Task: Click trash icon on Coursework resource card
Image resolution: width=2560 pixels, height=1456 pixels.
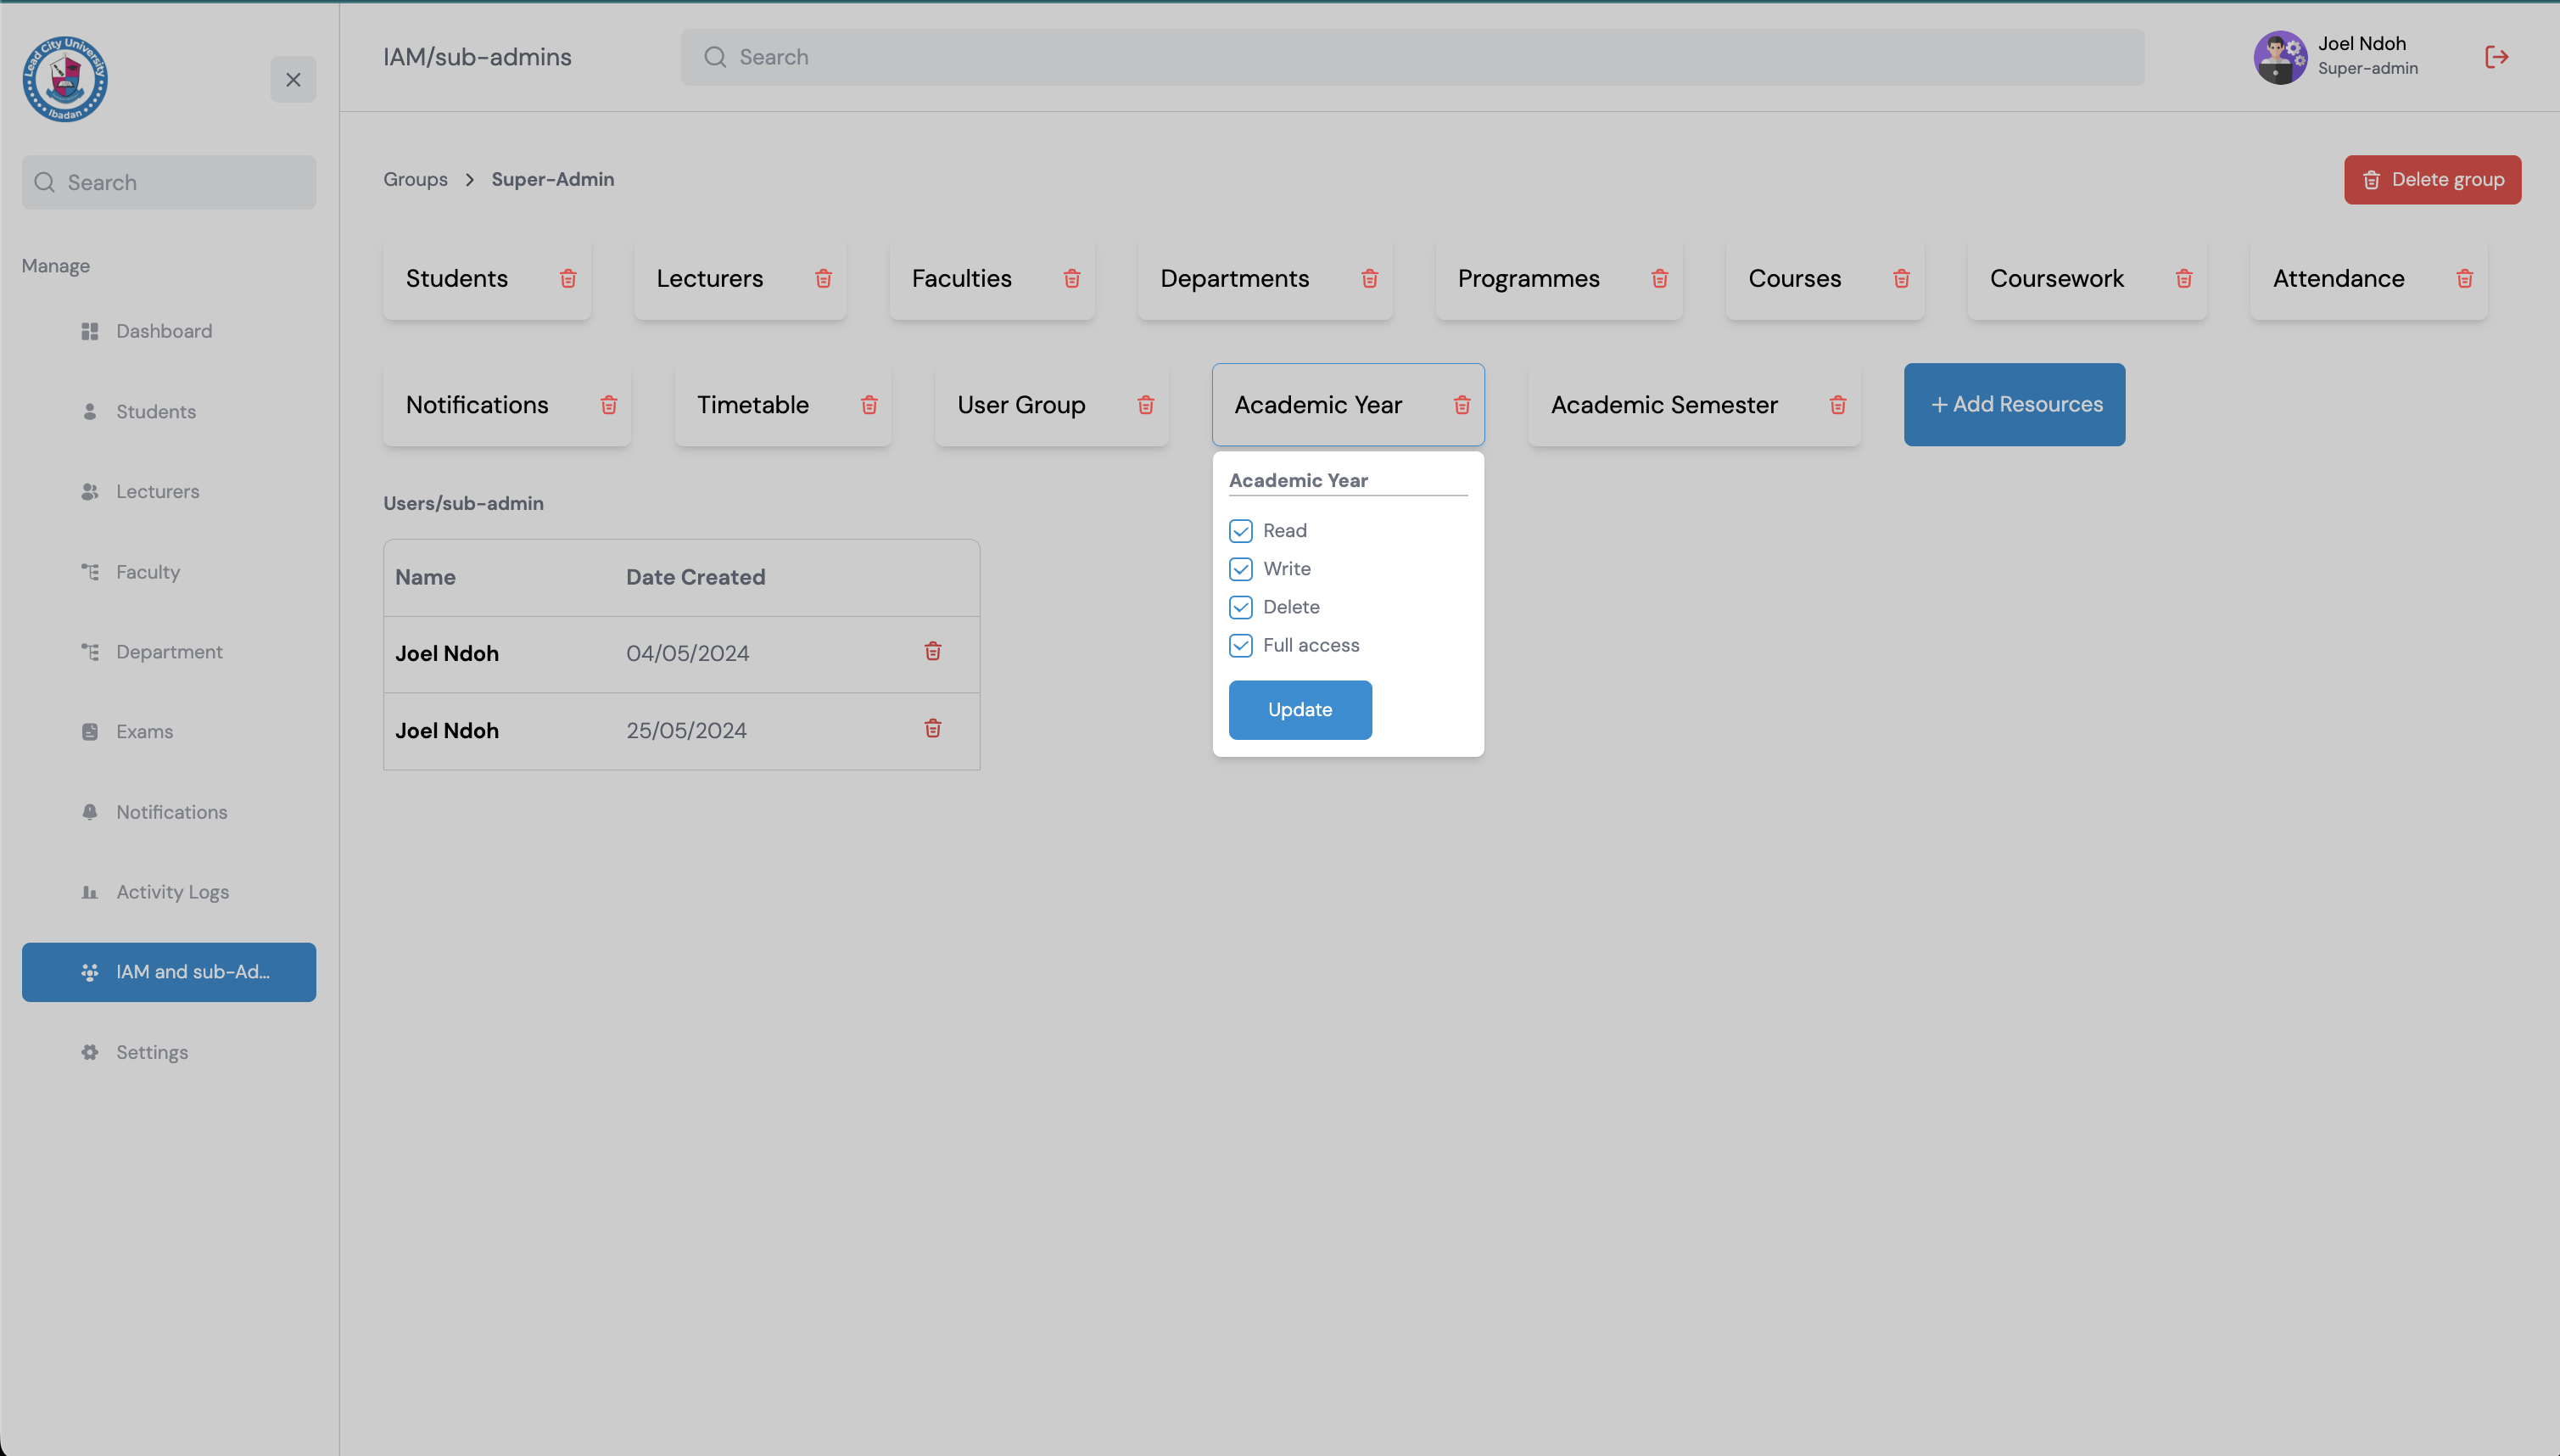Action: point(2184,279)
